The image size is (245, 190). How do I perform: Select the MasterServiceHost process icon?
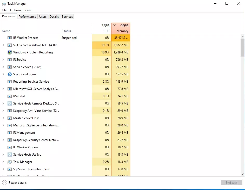(x=10, y=118)
